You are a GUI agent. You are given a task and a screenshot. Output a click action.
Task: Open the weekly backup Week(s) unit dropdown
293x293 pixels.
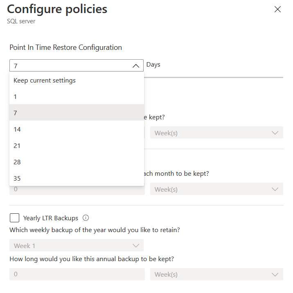[x=216, y=133]
